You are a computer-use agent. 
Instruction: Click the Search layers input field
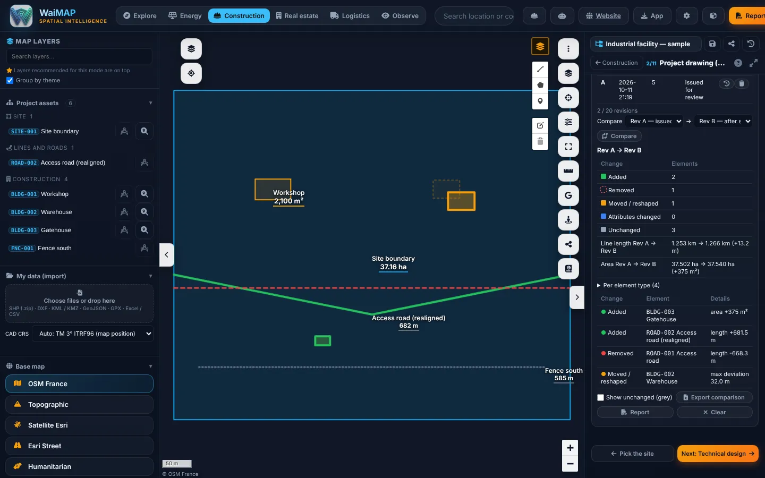(x=79, y=56)
